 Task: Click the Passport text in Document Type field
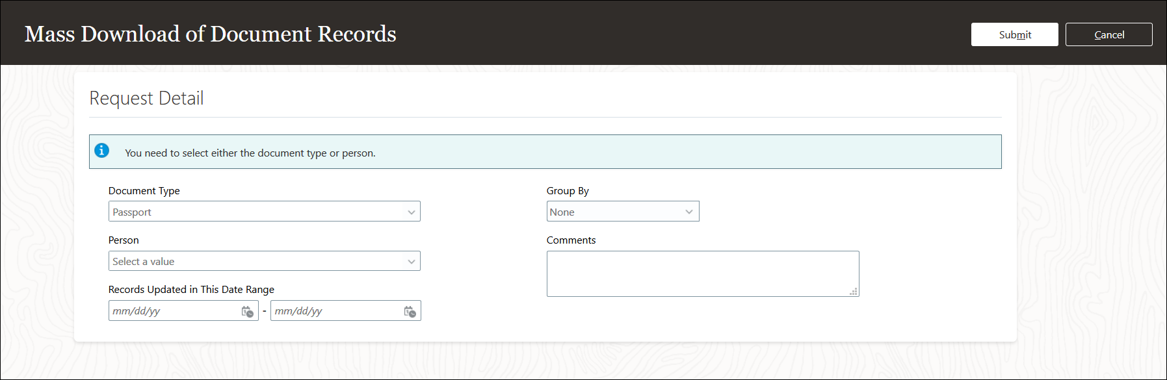(x=132, y=212)
